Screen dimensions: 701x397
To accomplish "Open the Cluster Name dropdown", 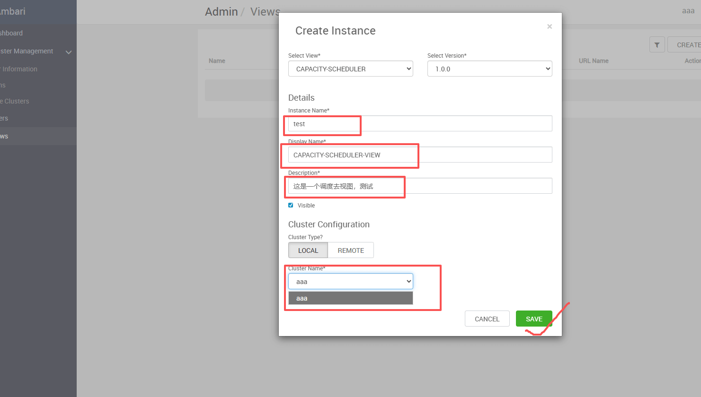I will [351, 281].
